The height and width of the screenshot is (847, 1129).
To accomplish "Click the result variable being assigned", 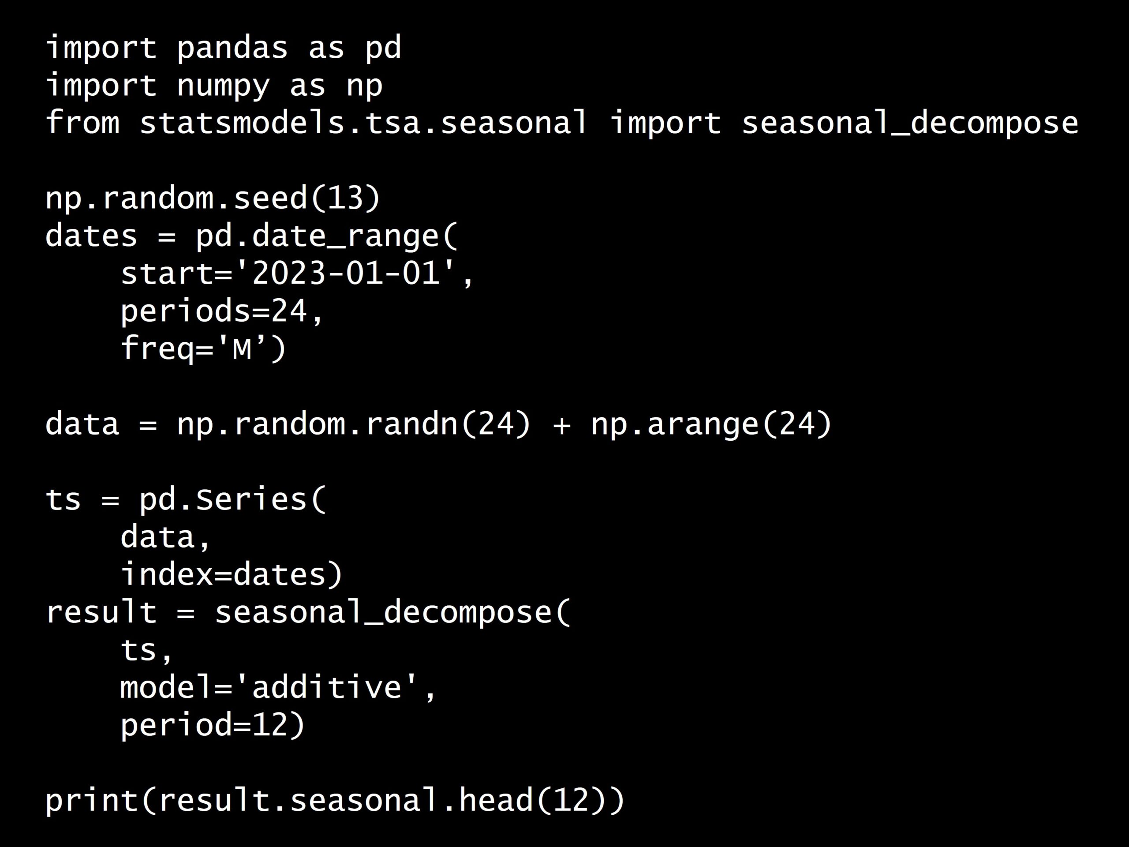I will (101, 612).
